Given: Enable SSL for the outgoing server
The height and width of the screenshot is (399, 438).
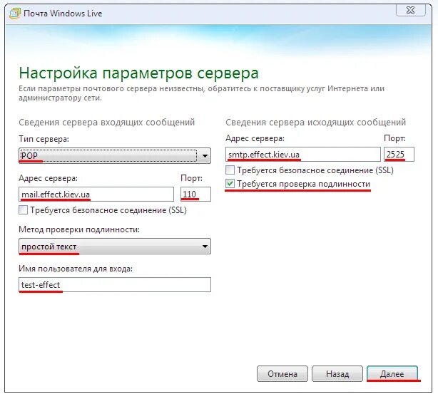Looking at the screenshot, I should [230, 170].
